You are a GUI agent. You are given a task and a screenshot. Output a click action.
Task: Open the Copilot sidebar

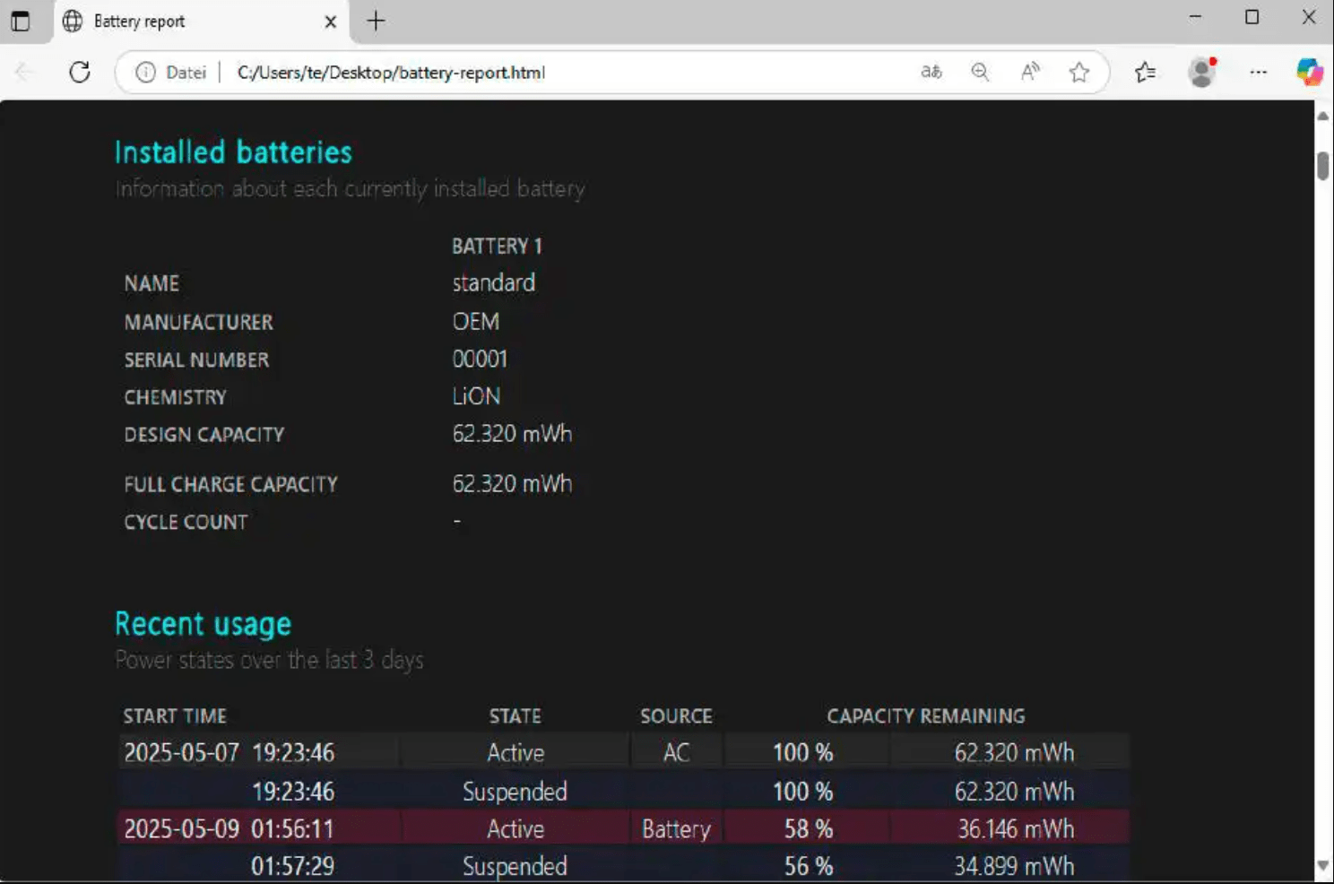(x=1310, y=72)
